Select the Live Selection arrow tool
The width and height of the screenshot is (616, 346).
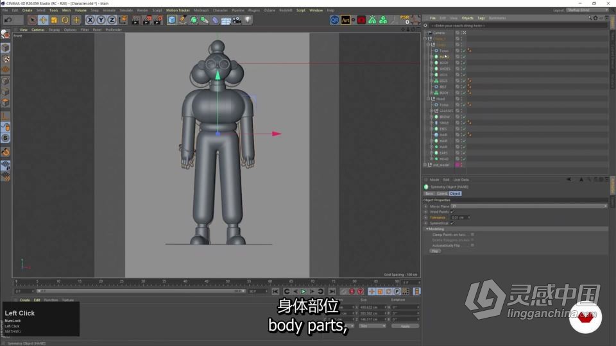tap(32, 20)
